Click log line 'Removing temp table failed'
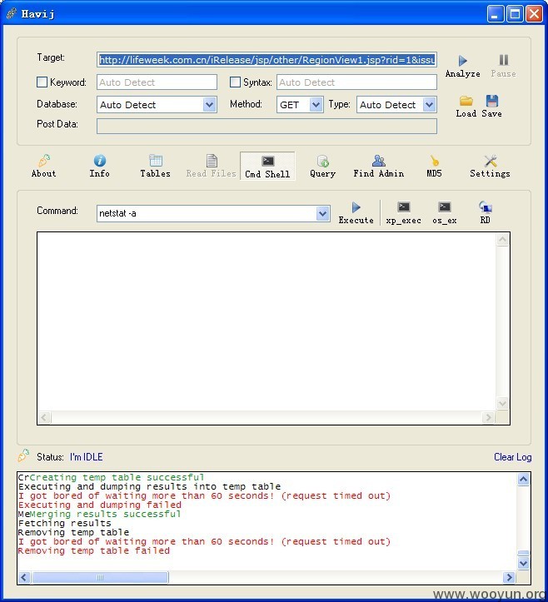Viewport: 548px width, 602px height. click(x=94, y=550)
